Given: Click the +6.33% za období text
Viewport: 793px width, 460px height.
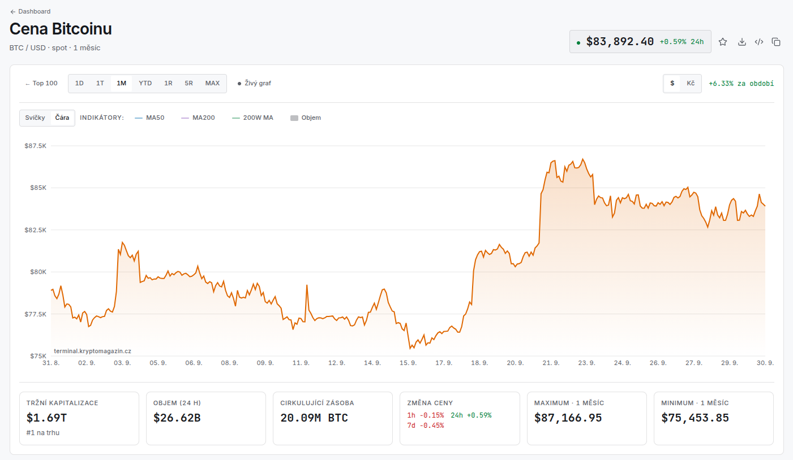Looking at the screenshot, I should coord(741,83).
